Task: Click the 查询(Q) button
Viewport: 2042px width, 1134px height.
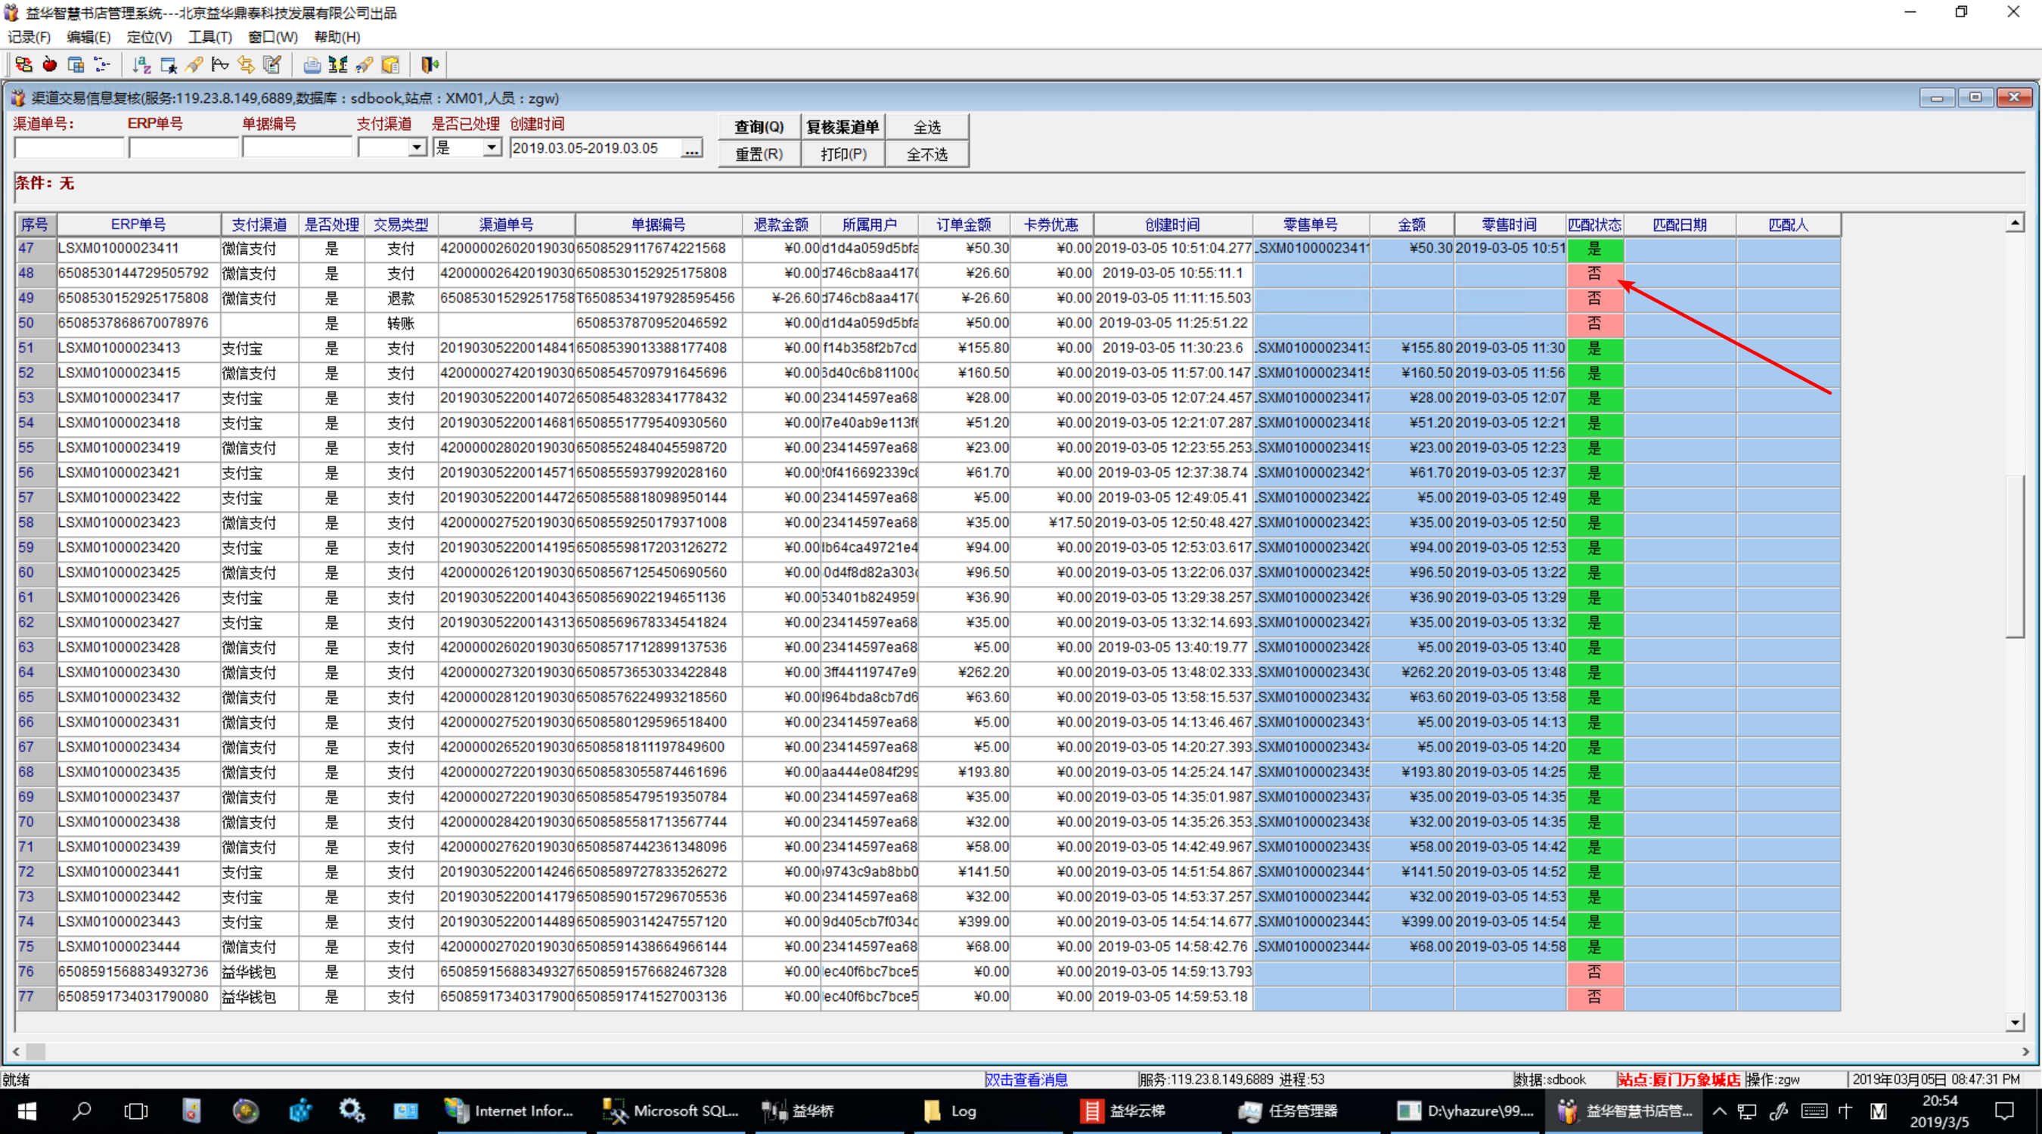Action: (x=758, y=127)
